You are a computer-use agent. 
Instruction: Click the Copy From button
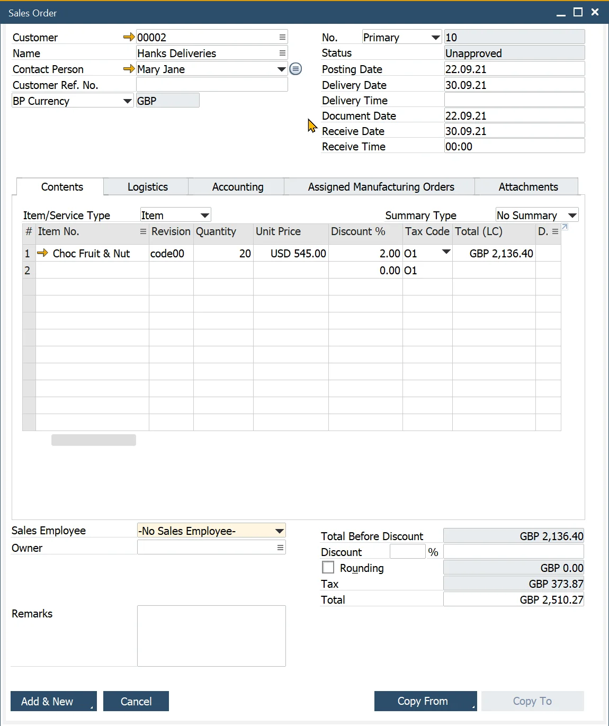[x=423, y=701]
